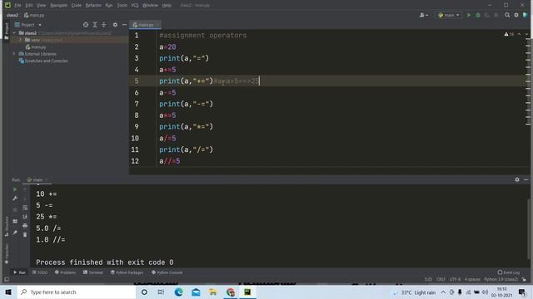This screenshot has width=533, height=299.
Task: Run the main configuration with green play button
Action: coord(469,15)
